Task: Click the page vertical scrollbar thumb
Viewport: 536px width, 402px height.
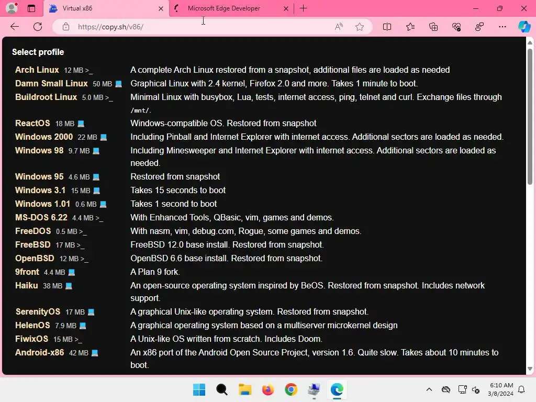Action: [530, 116]
